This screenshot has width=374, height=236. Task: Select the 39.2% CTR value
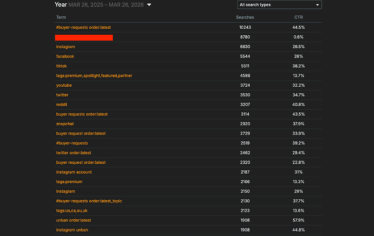click(x=299, y=143)
